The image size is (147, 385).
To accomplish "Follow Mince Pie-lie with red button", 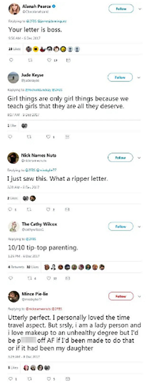I will coord(120,296).
